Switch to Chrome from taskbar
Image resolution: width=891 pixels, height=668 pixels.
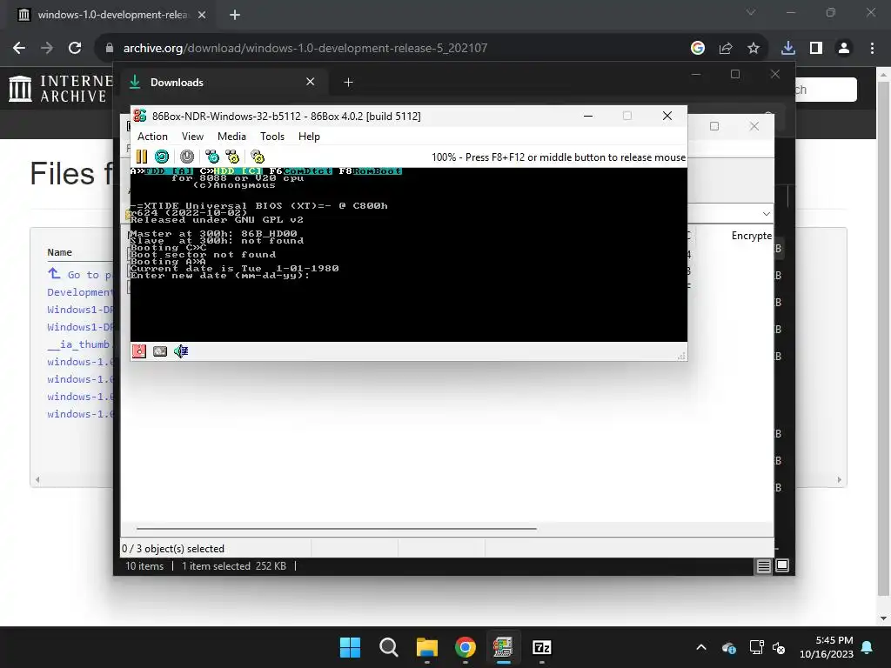(466, 647)
